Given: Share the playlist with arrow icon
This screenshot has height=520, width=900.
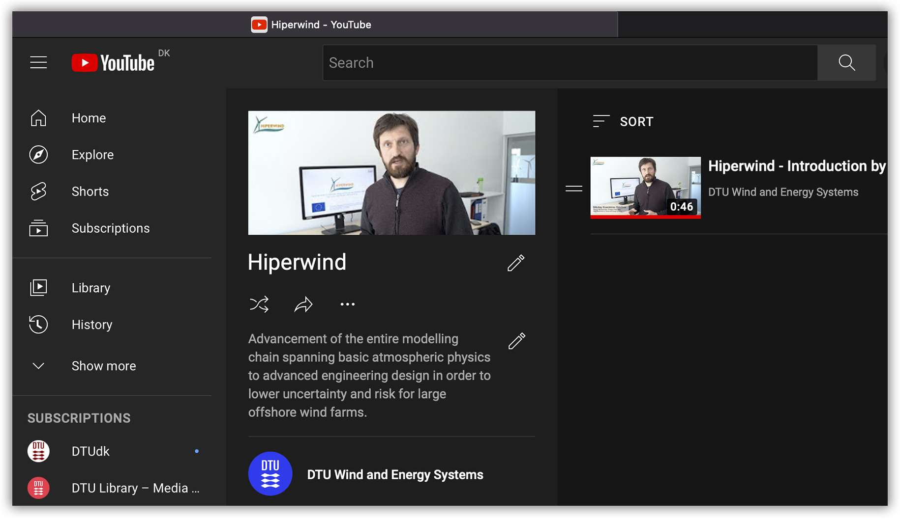Looking at the screenshot, I should tap(303, 304).
